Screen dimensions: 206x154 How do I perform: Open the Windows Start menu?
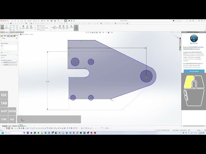click(3, 133)
